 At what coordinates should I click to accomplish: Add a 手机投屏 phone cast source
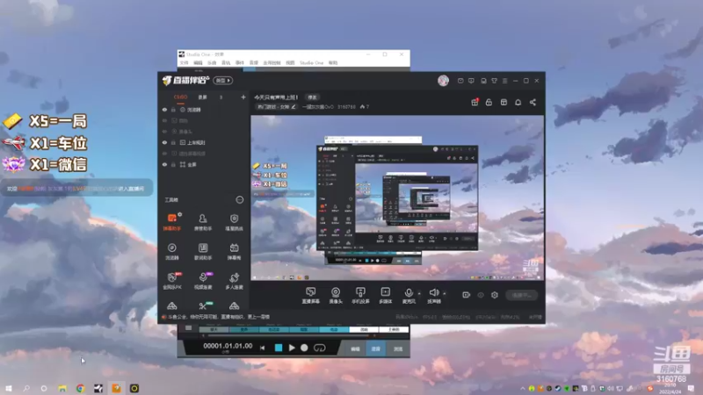pos(360,296)
